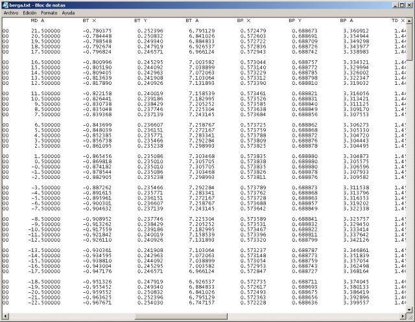Open the Ayuda menu
The image size is (415, 322).
tap(68, 12)
